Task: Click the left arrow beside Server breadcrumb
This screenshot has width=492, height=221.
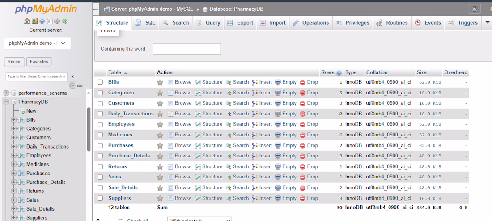Action: point(96,9)
